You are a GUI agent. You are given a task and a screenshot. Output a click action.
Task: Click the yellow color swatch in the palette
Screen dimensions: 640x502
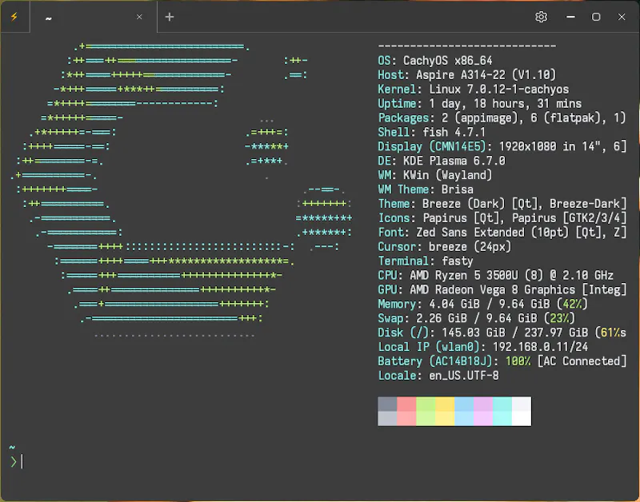(x=445, y=411)
